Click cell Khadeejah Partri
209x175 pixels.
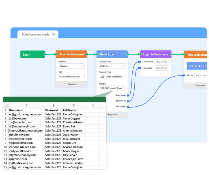pyautogui.click(x=74, y=159)
